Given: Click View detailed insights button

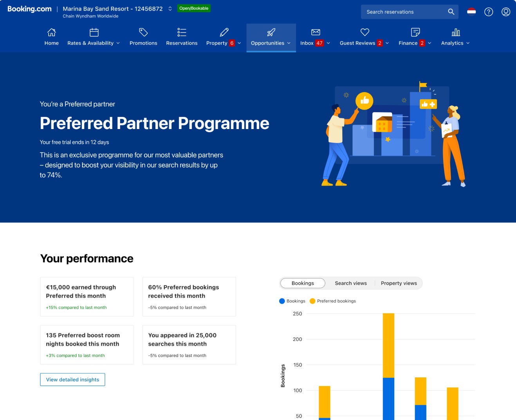Looking at the screenshot, I should coord(72,379).
